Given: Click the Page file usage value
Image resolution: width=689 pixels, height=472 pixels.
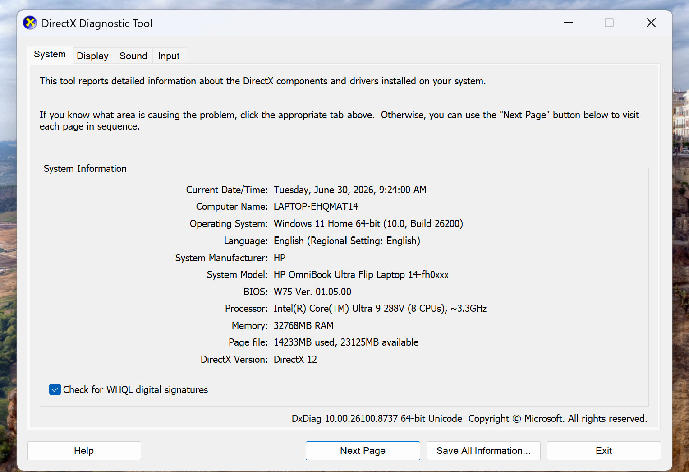Looking at the screenshot, I should [x=346, y=342].
